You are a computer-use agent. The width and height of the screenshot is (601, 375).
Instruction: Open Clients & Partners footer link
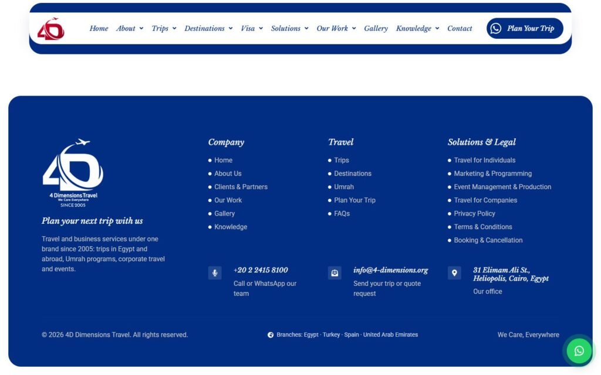pyautogui.click(x=241, y=187)
